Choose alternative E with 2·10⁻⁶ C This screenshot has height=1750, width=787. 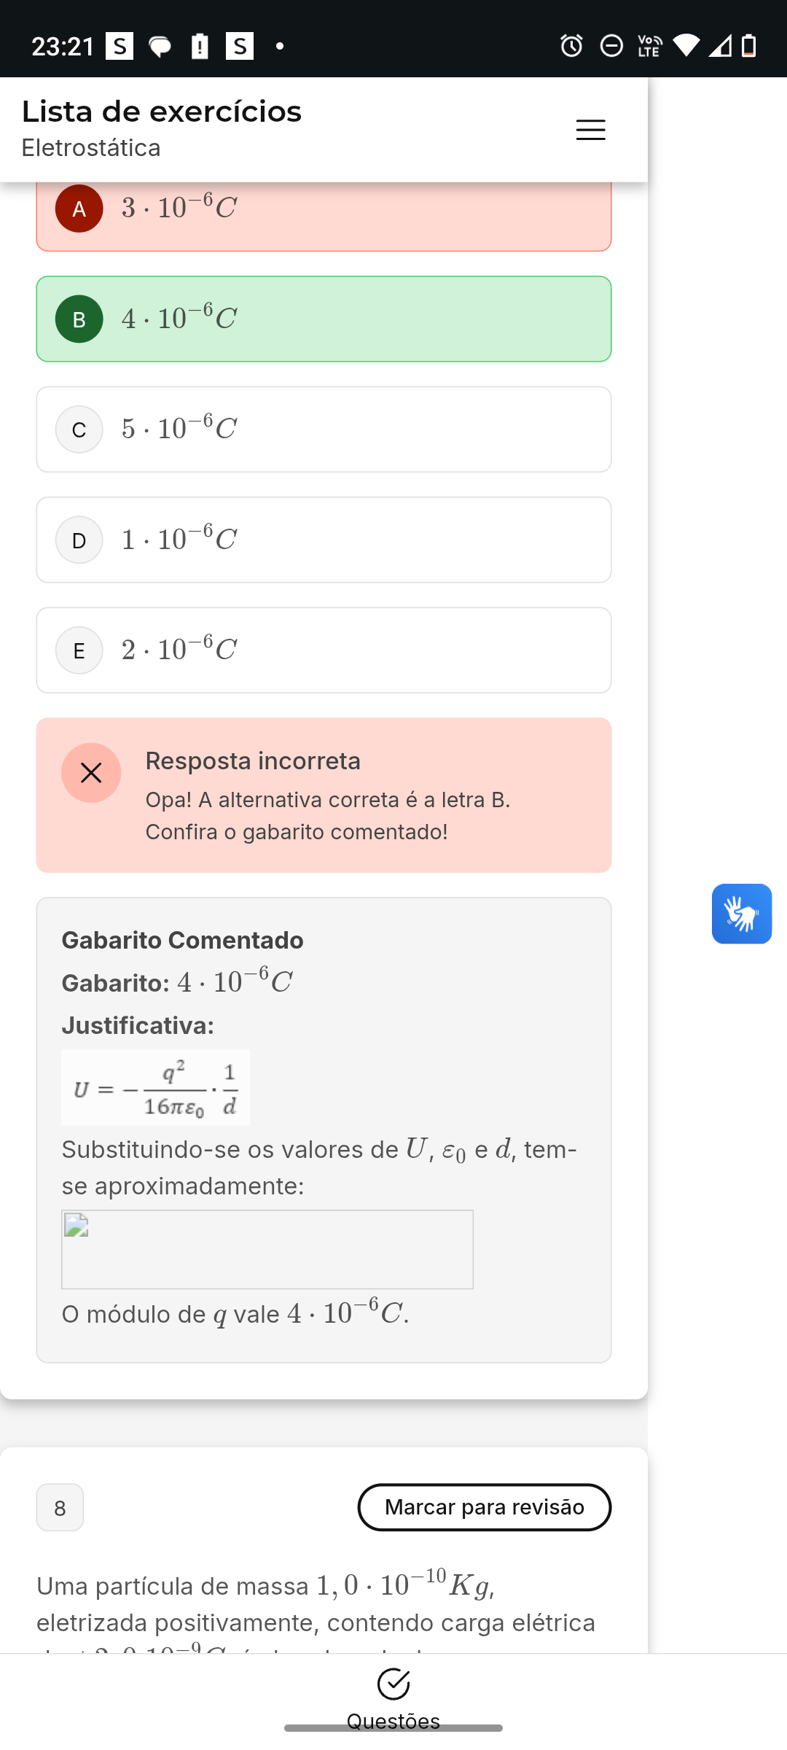pyautogui.click(x=324, y=650)
